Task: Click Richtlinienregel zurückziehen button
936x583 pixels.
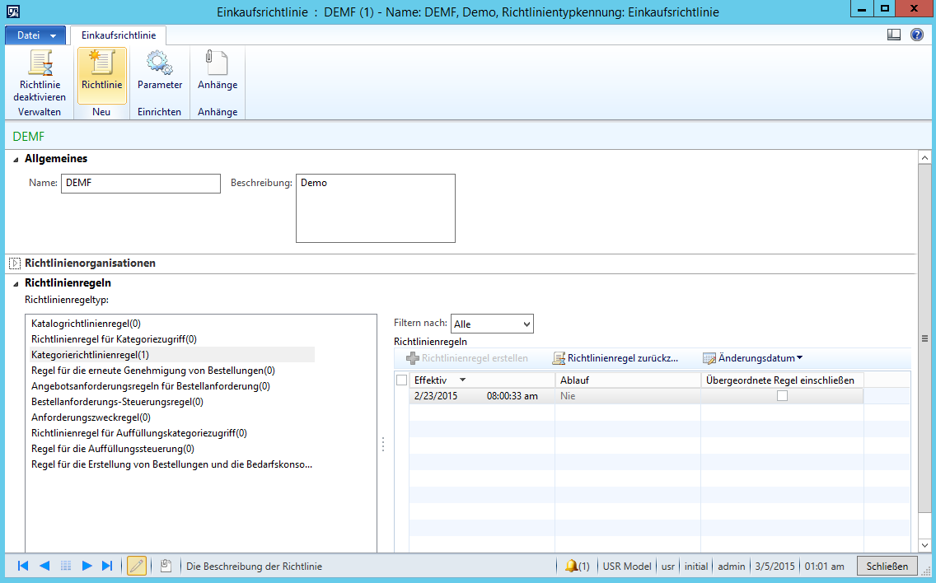Action: [615, 358]
